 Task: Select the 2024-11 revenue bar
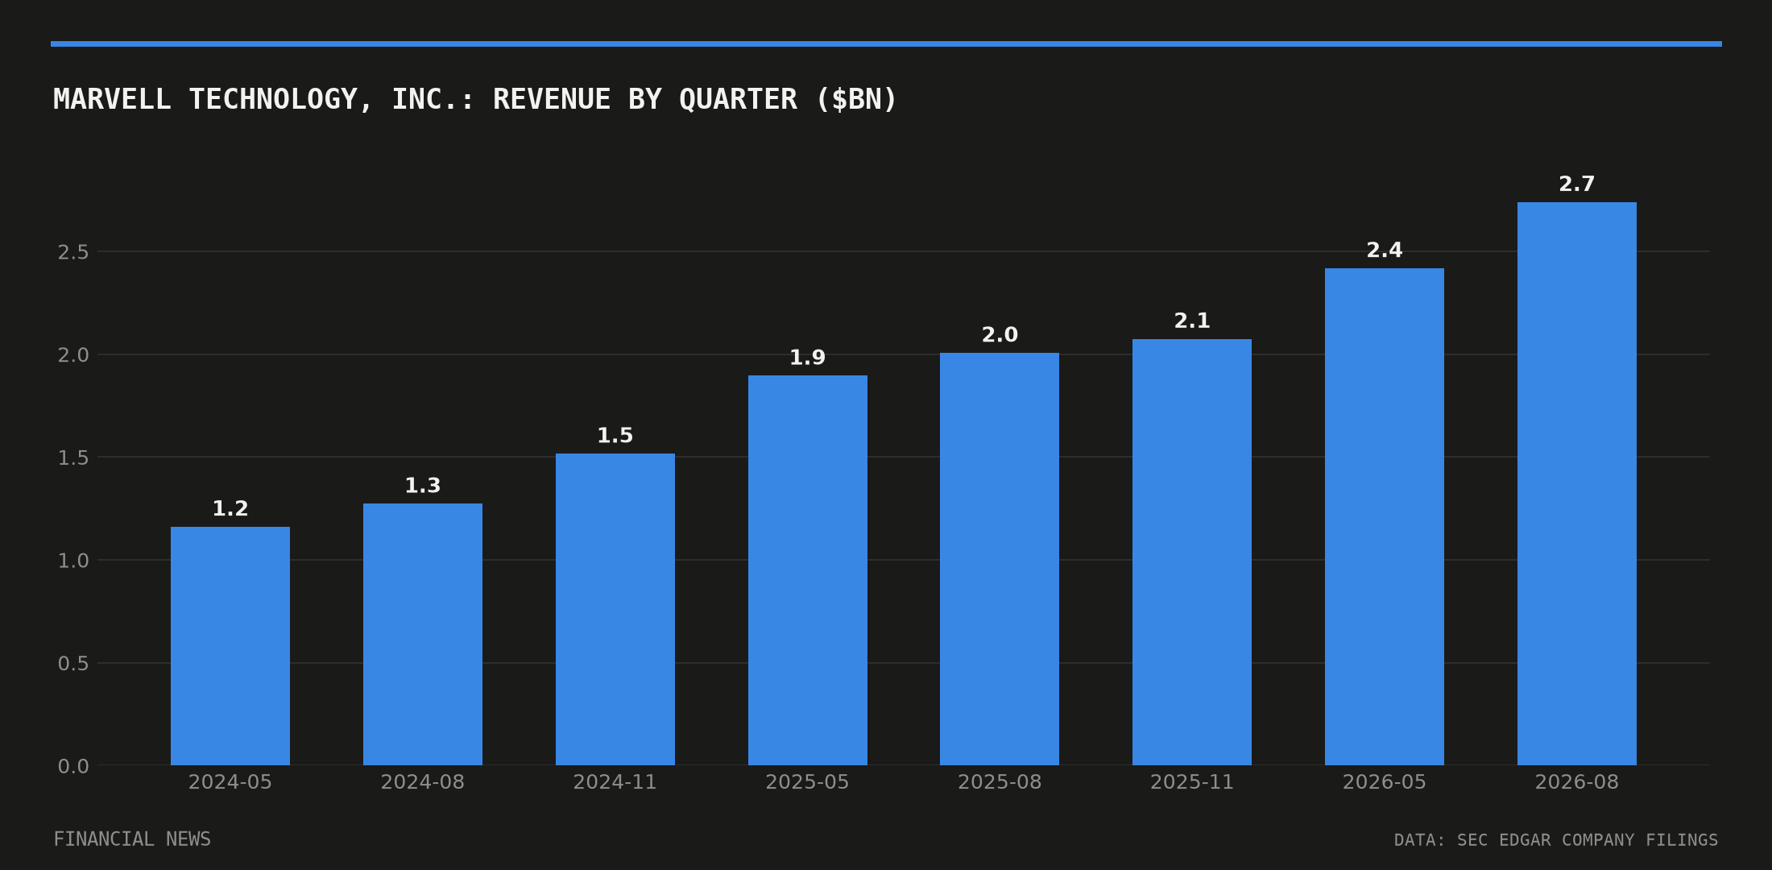[x=615, y=609]
